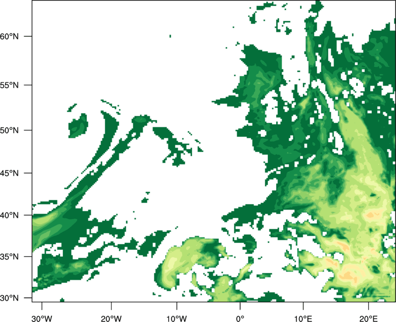Click the 45°N latitude axis label

pos(9,173)
